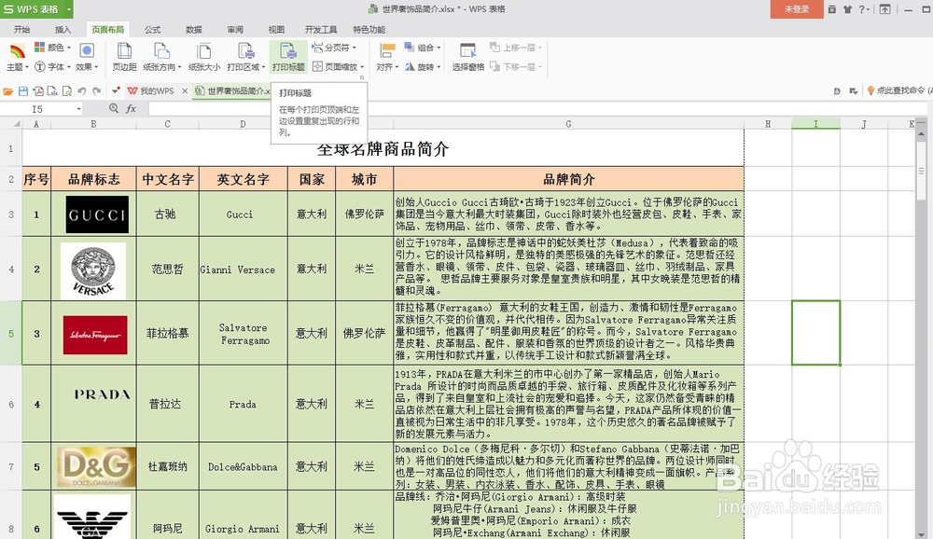Switch to the 公式 ribbon tab
Viewport: 933px width, 539px height.
[x=152, y=29]
